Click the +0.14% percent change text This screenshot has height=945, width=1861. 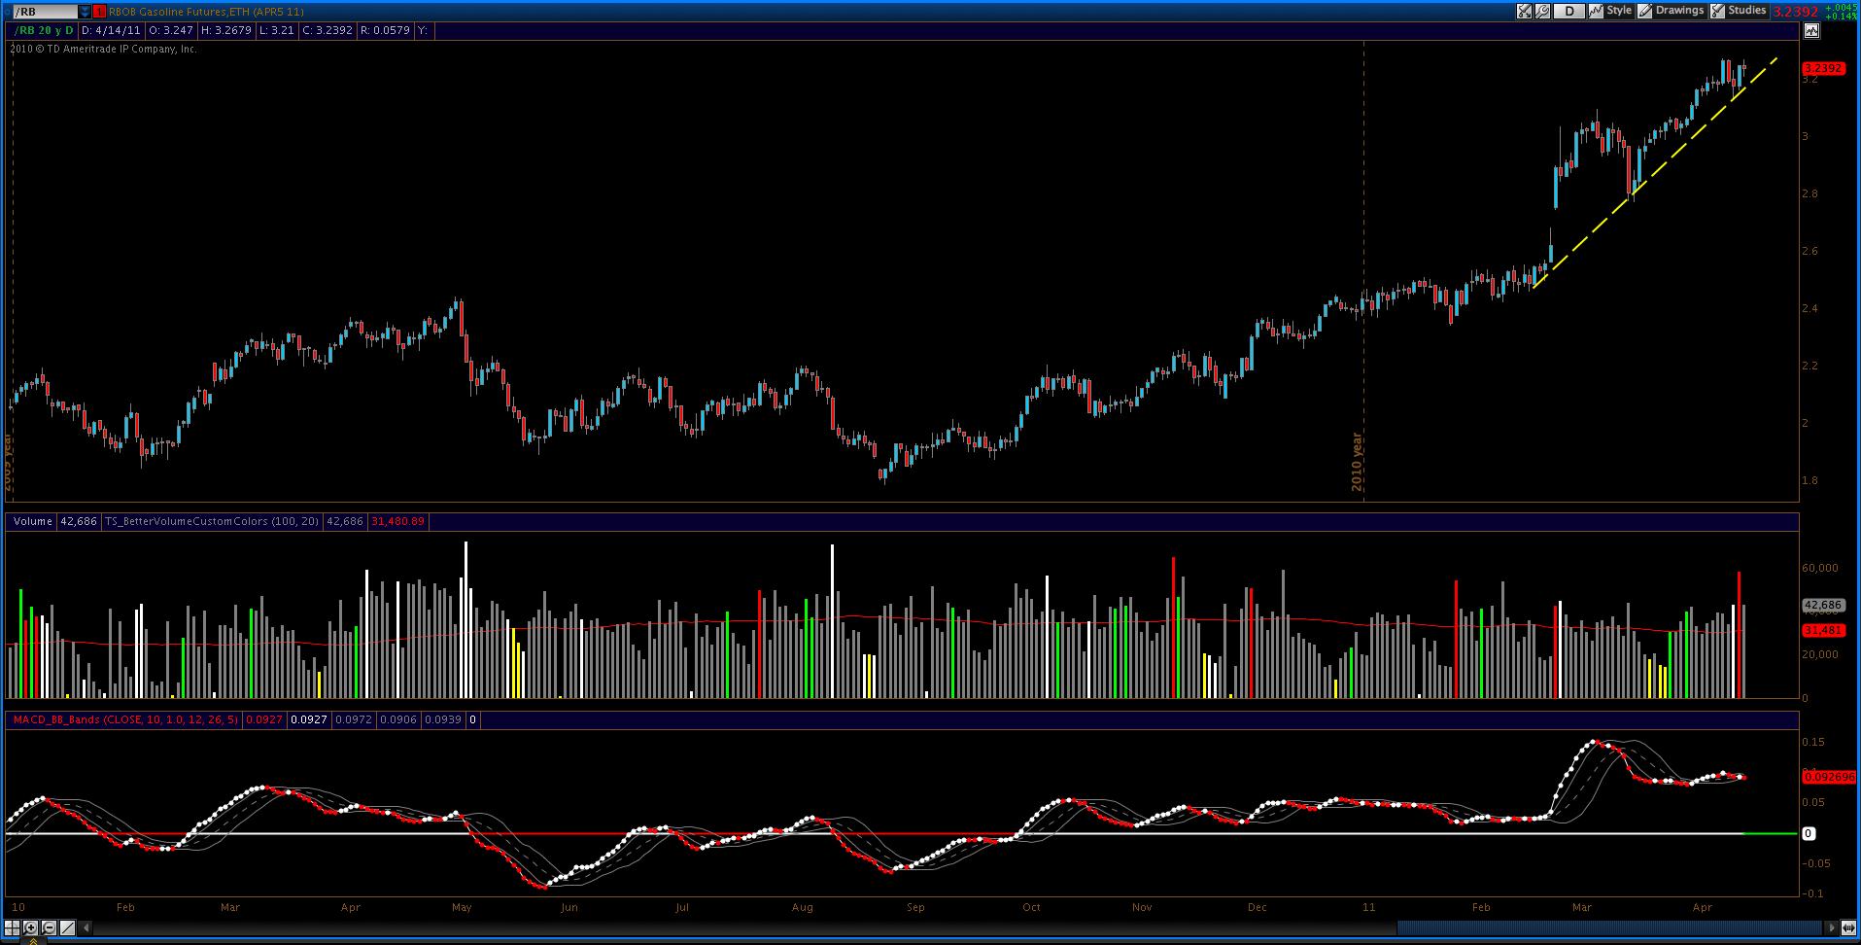1841,17
